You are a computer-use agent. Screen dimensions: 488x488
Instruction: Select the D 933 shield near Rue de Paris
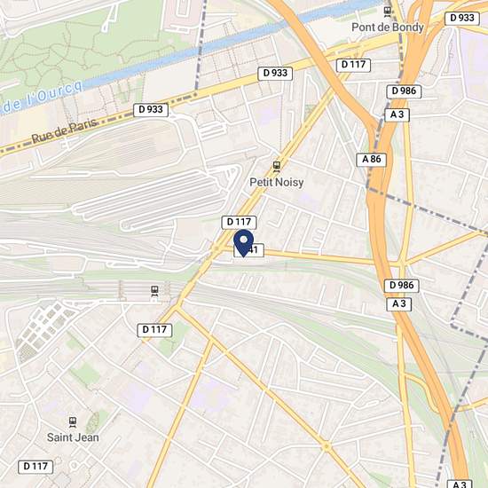pyautogui.click(x=151, y=109)
